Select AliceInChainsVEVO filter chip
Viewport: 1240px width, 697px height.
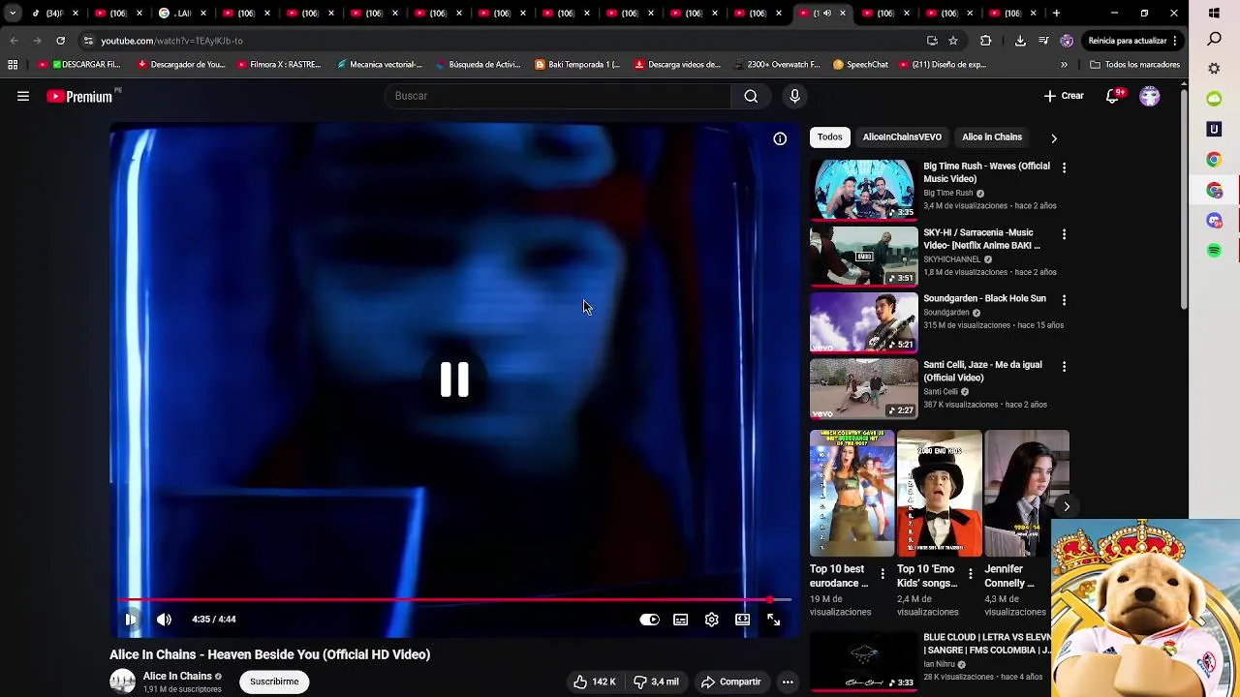point(902,137)
